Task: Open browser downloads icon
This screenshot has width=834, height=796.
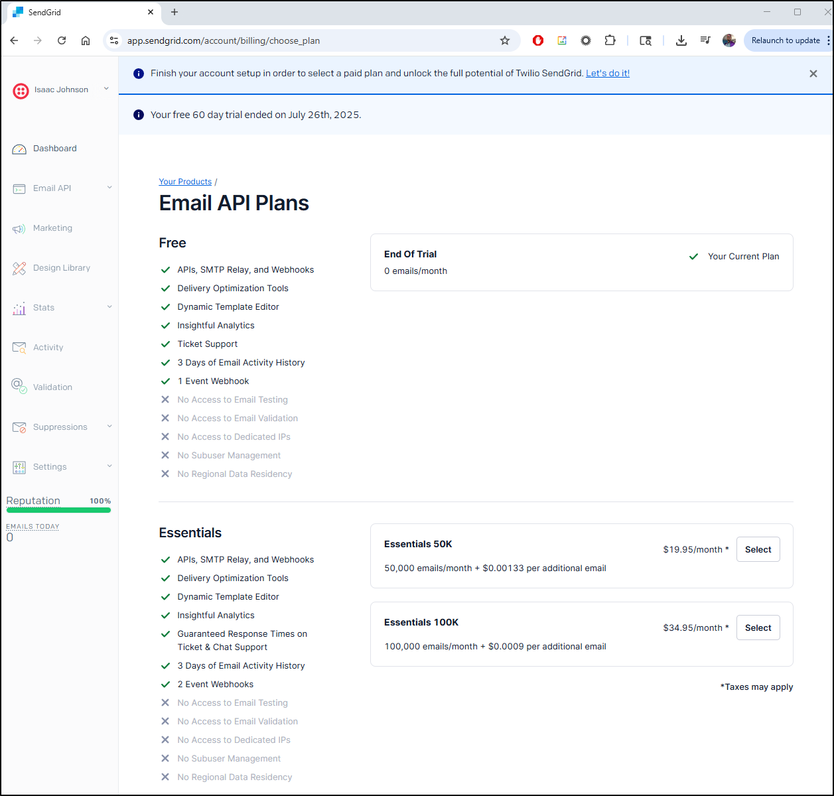Action: (681, 40)
